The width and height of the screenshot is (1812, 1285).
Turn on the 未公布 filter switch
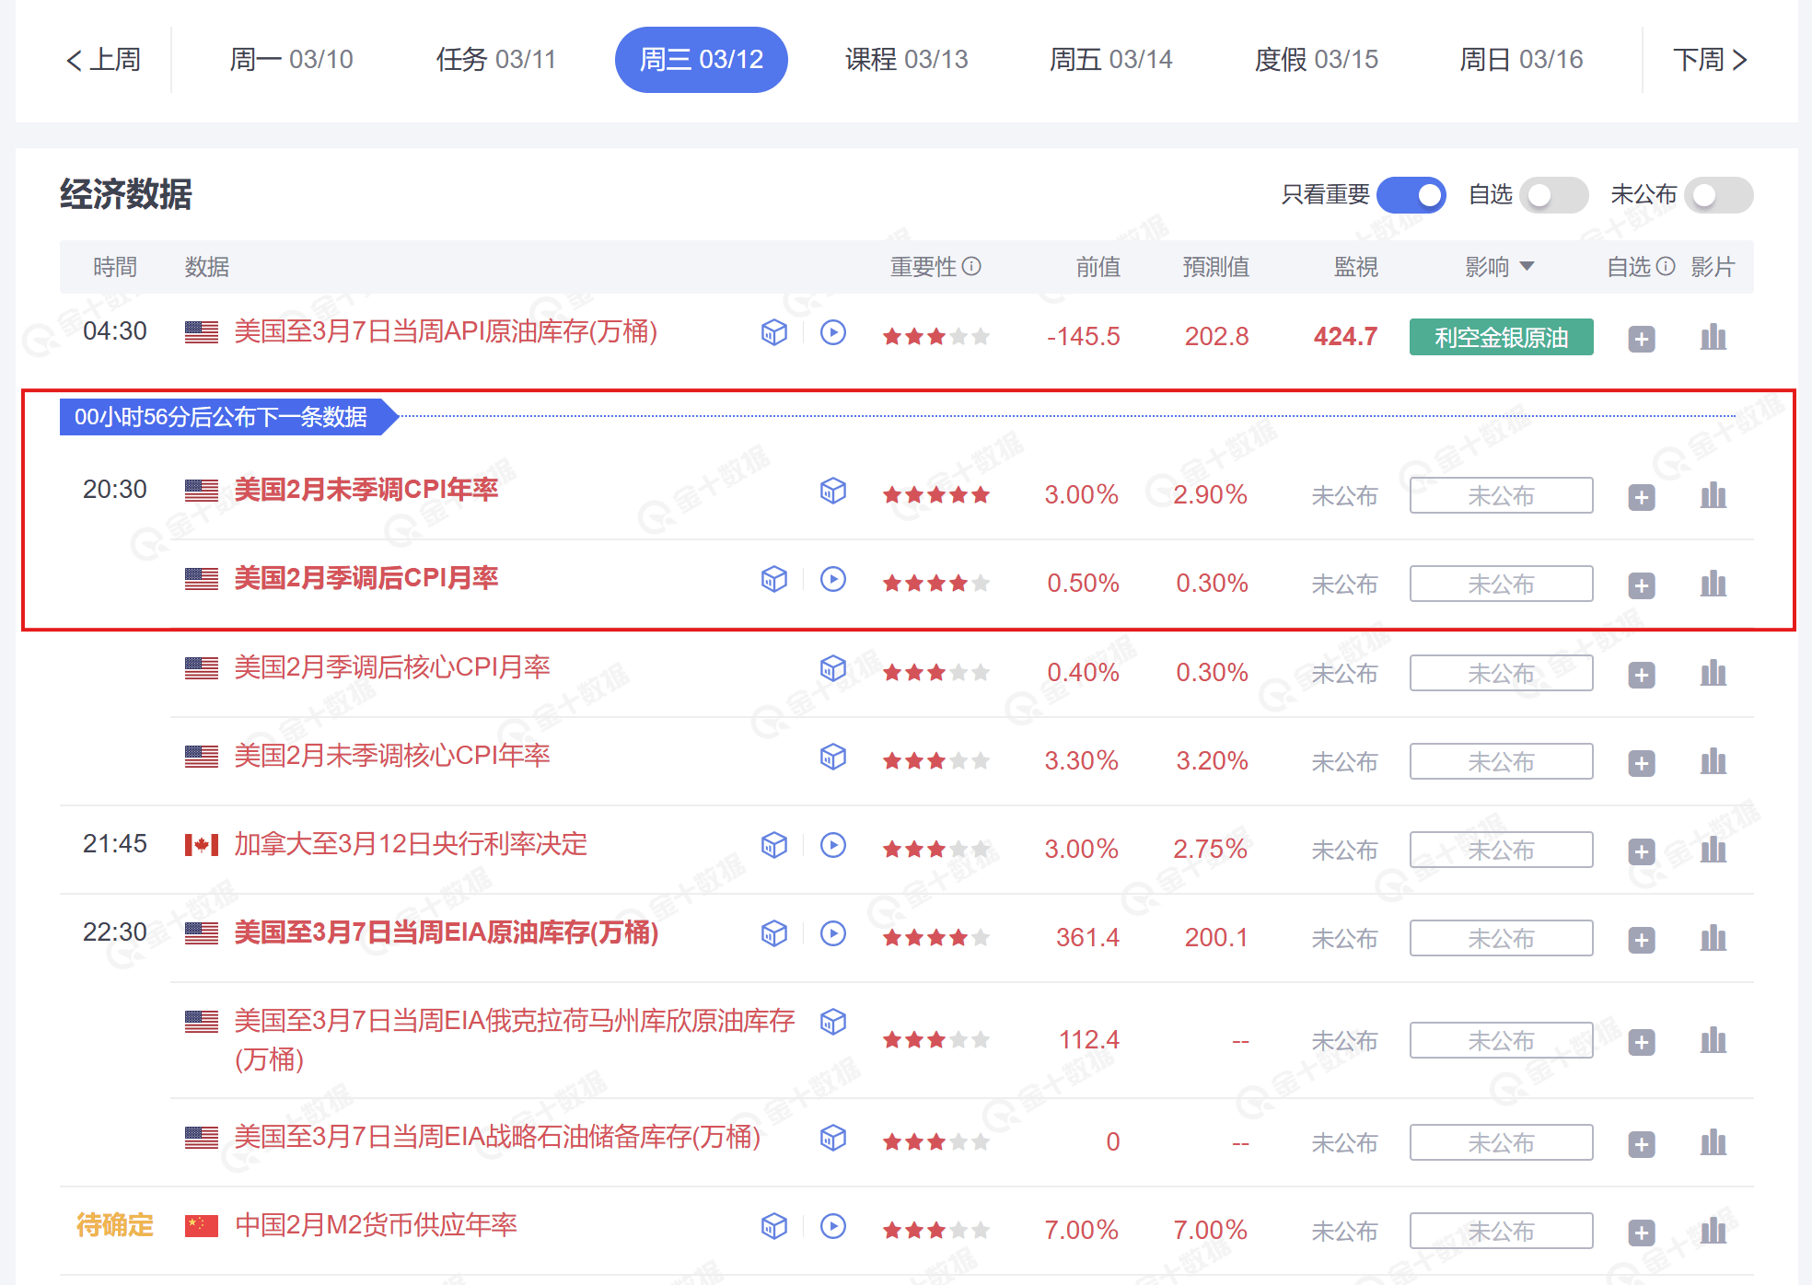[1718, 195]
